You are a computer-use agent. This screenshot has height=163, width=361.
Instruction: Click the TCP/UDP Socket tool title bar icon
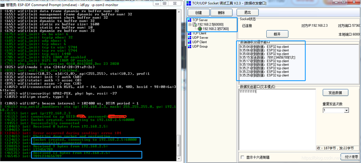pos(189,3)
